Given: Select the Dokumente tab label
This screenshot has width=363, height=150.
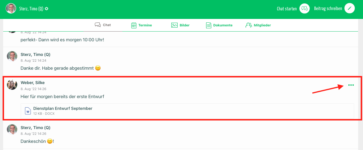Looking at the screenshot, I should [x=223, y=25].
